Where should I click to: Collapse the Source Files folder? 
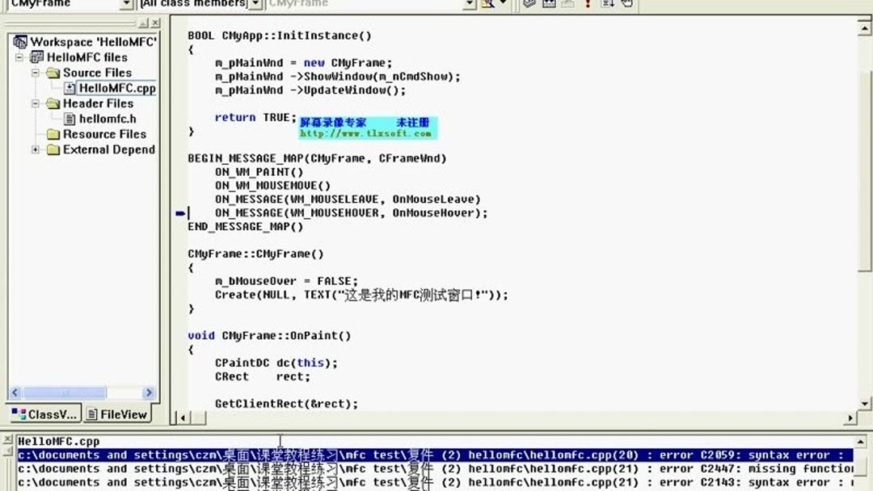point(35,73)
